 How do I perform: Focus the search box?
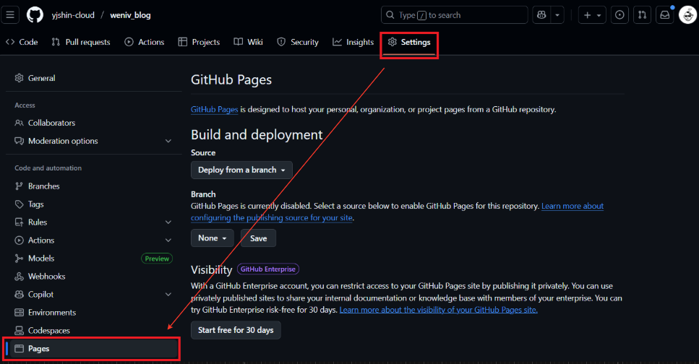(x=454, y=15)
